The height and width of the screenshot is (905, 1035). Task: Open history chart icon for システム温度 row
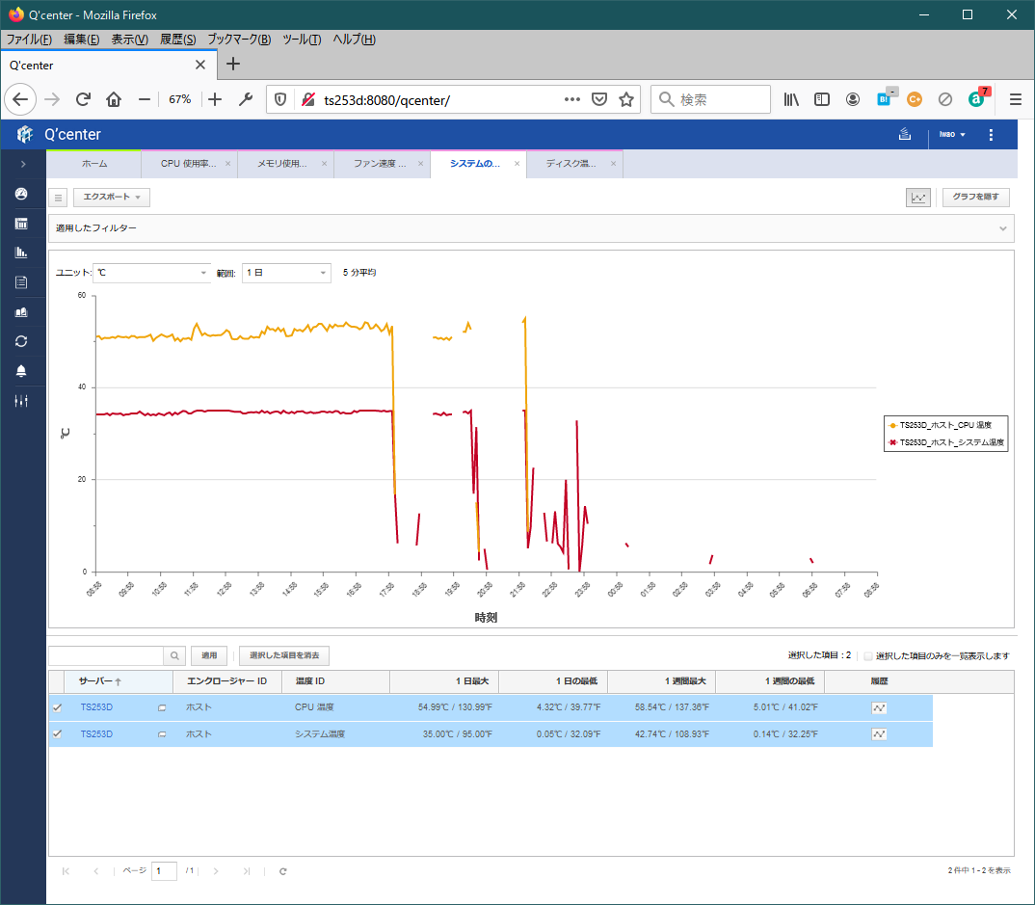[879, 734]
